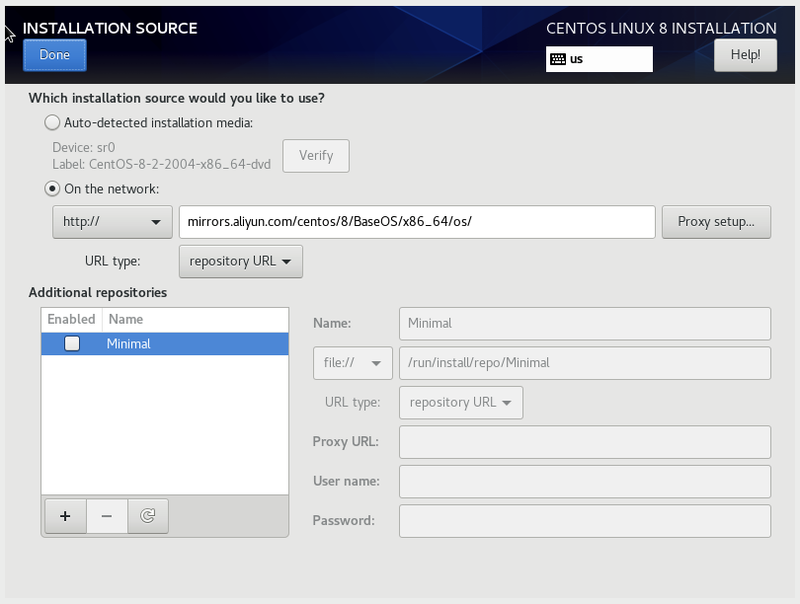Click the Label: CentOS-8-2-2004-x86_64-dvd text
The image size is (800, 604).
[161, 165]
